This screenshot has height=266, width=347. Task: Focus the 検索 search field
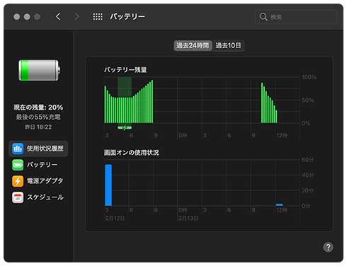[296, 17]
